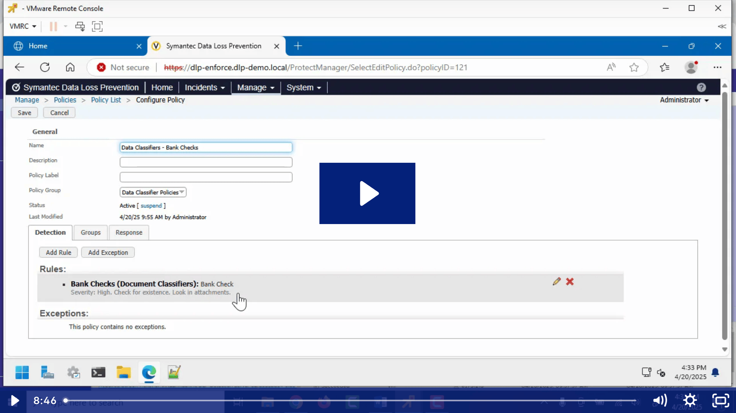Screen dimensions: 736x413
Task: Open the video settings gear
Action: [x=690, y=401]
